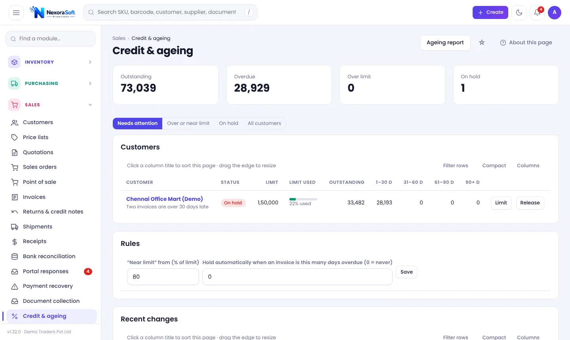570x340 pixels.
Task: Click the Inventory cube icon
Action: (x=14, y=62)
